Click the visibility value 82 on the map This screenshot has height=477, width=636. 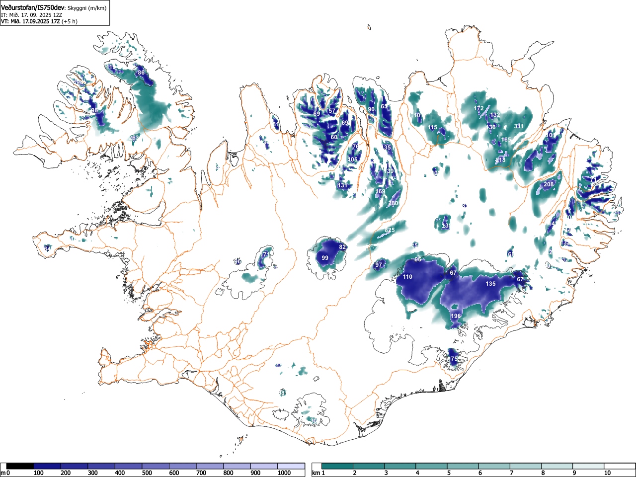[342, 247]
